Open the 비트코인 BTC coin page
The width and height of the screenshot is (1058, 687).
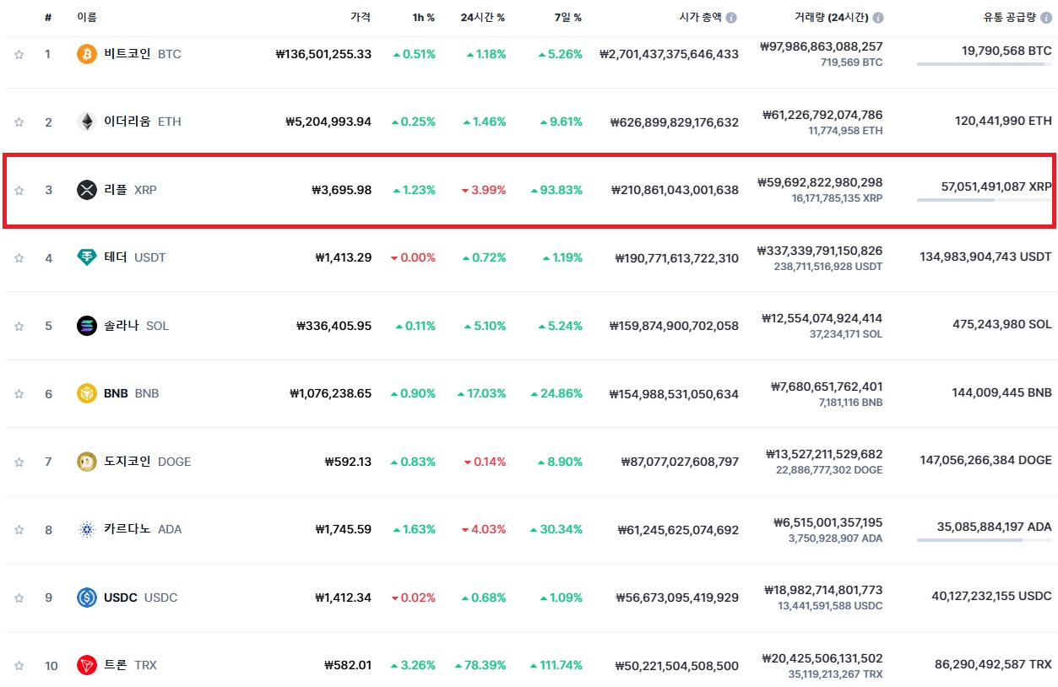[142, 54]
